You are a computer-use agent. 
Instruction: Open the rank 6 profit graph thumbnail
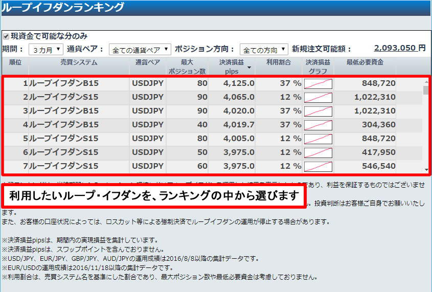(318, 152)
